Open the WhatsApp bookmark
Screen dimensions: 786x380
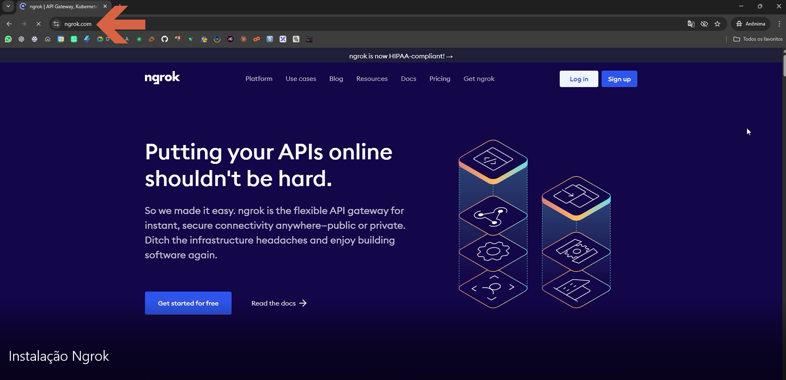coord(8,39)
